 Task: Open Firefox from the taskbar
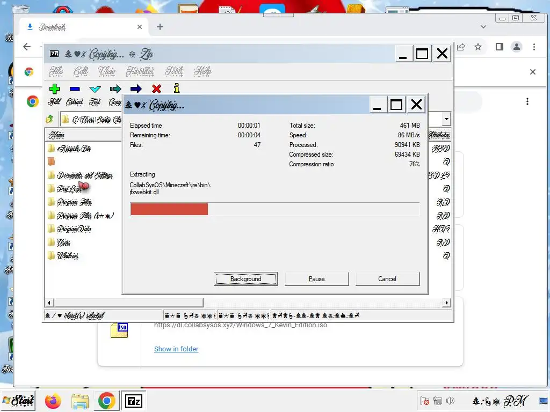tap(53, 401)
